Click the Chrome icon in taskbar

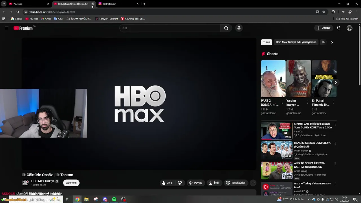(x=77, y=199)
